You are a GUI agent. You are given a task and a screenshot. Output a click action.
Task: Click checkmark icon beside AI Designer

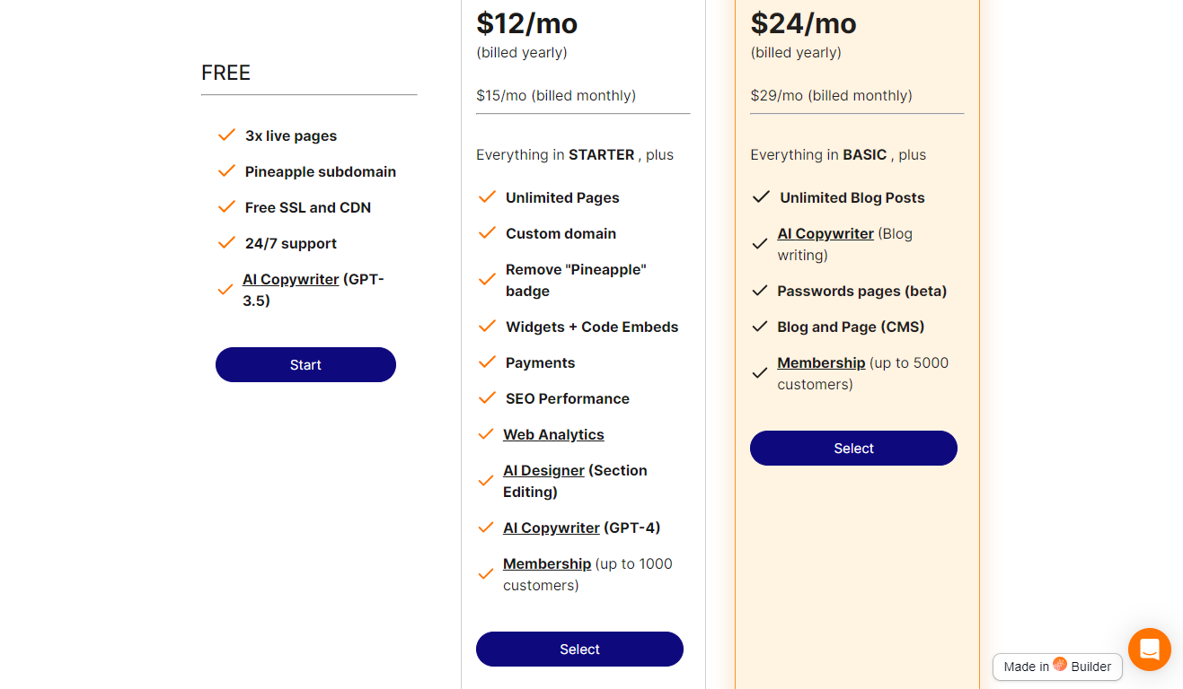pos(486,481)
